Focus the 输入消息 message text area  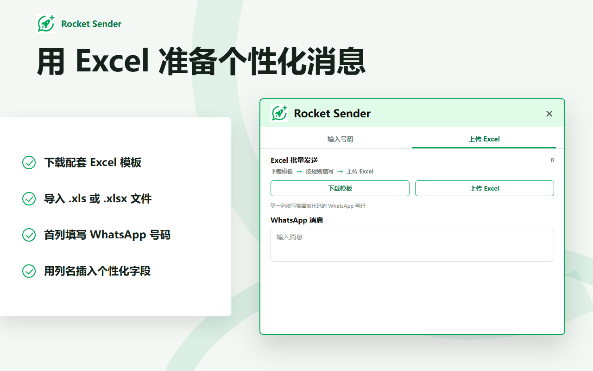412,244
